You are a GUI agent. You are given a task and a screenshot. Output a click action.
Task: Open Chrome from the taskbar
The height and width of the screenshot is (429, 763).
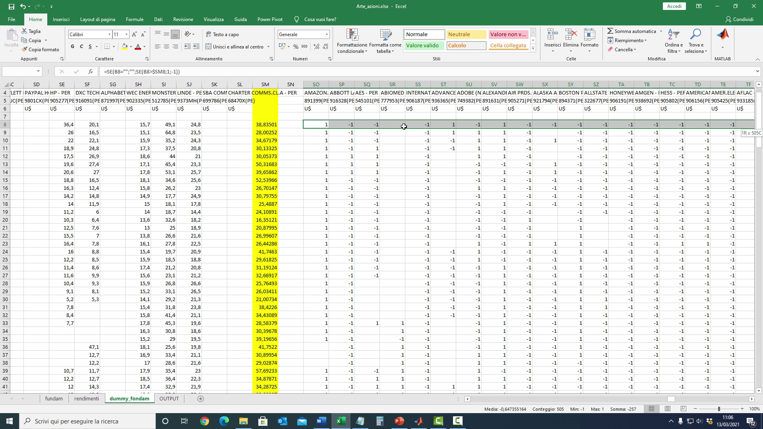[204, 421]
